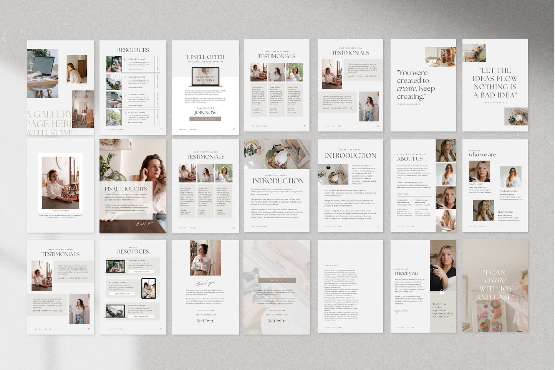
Task: Select the About Us page thumbnail
Action: click(423, 186)
